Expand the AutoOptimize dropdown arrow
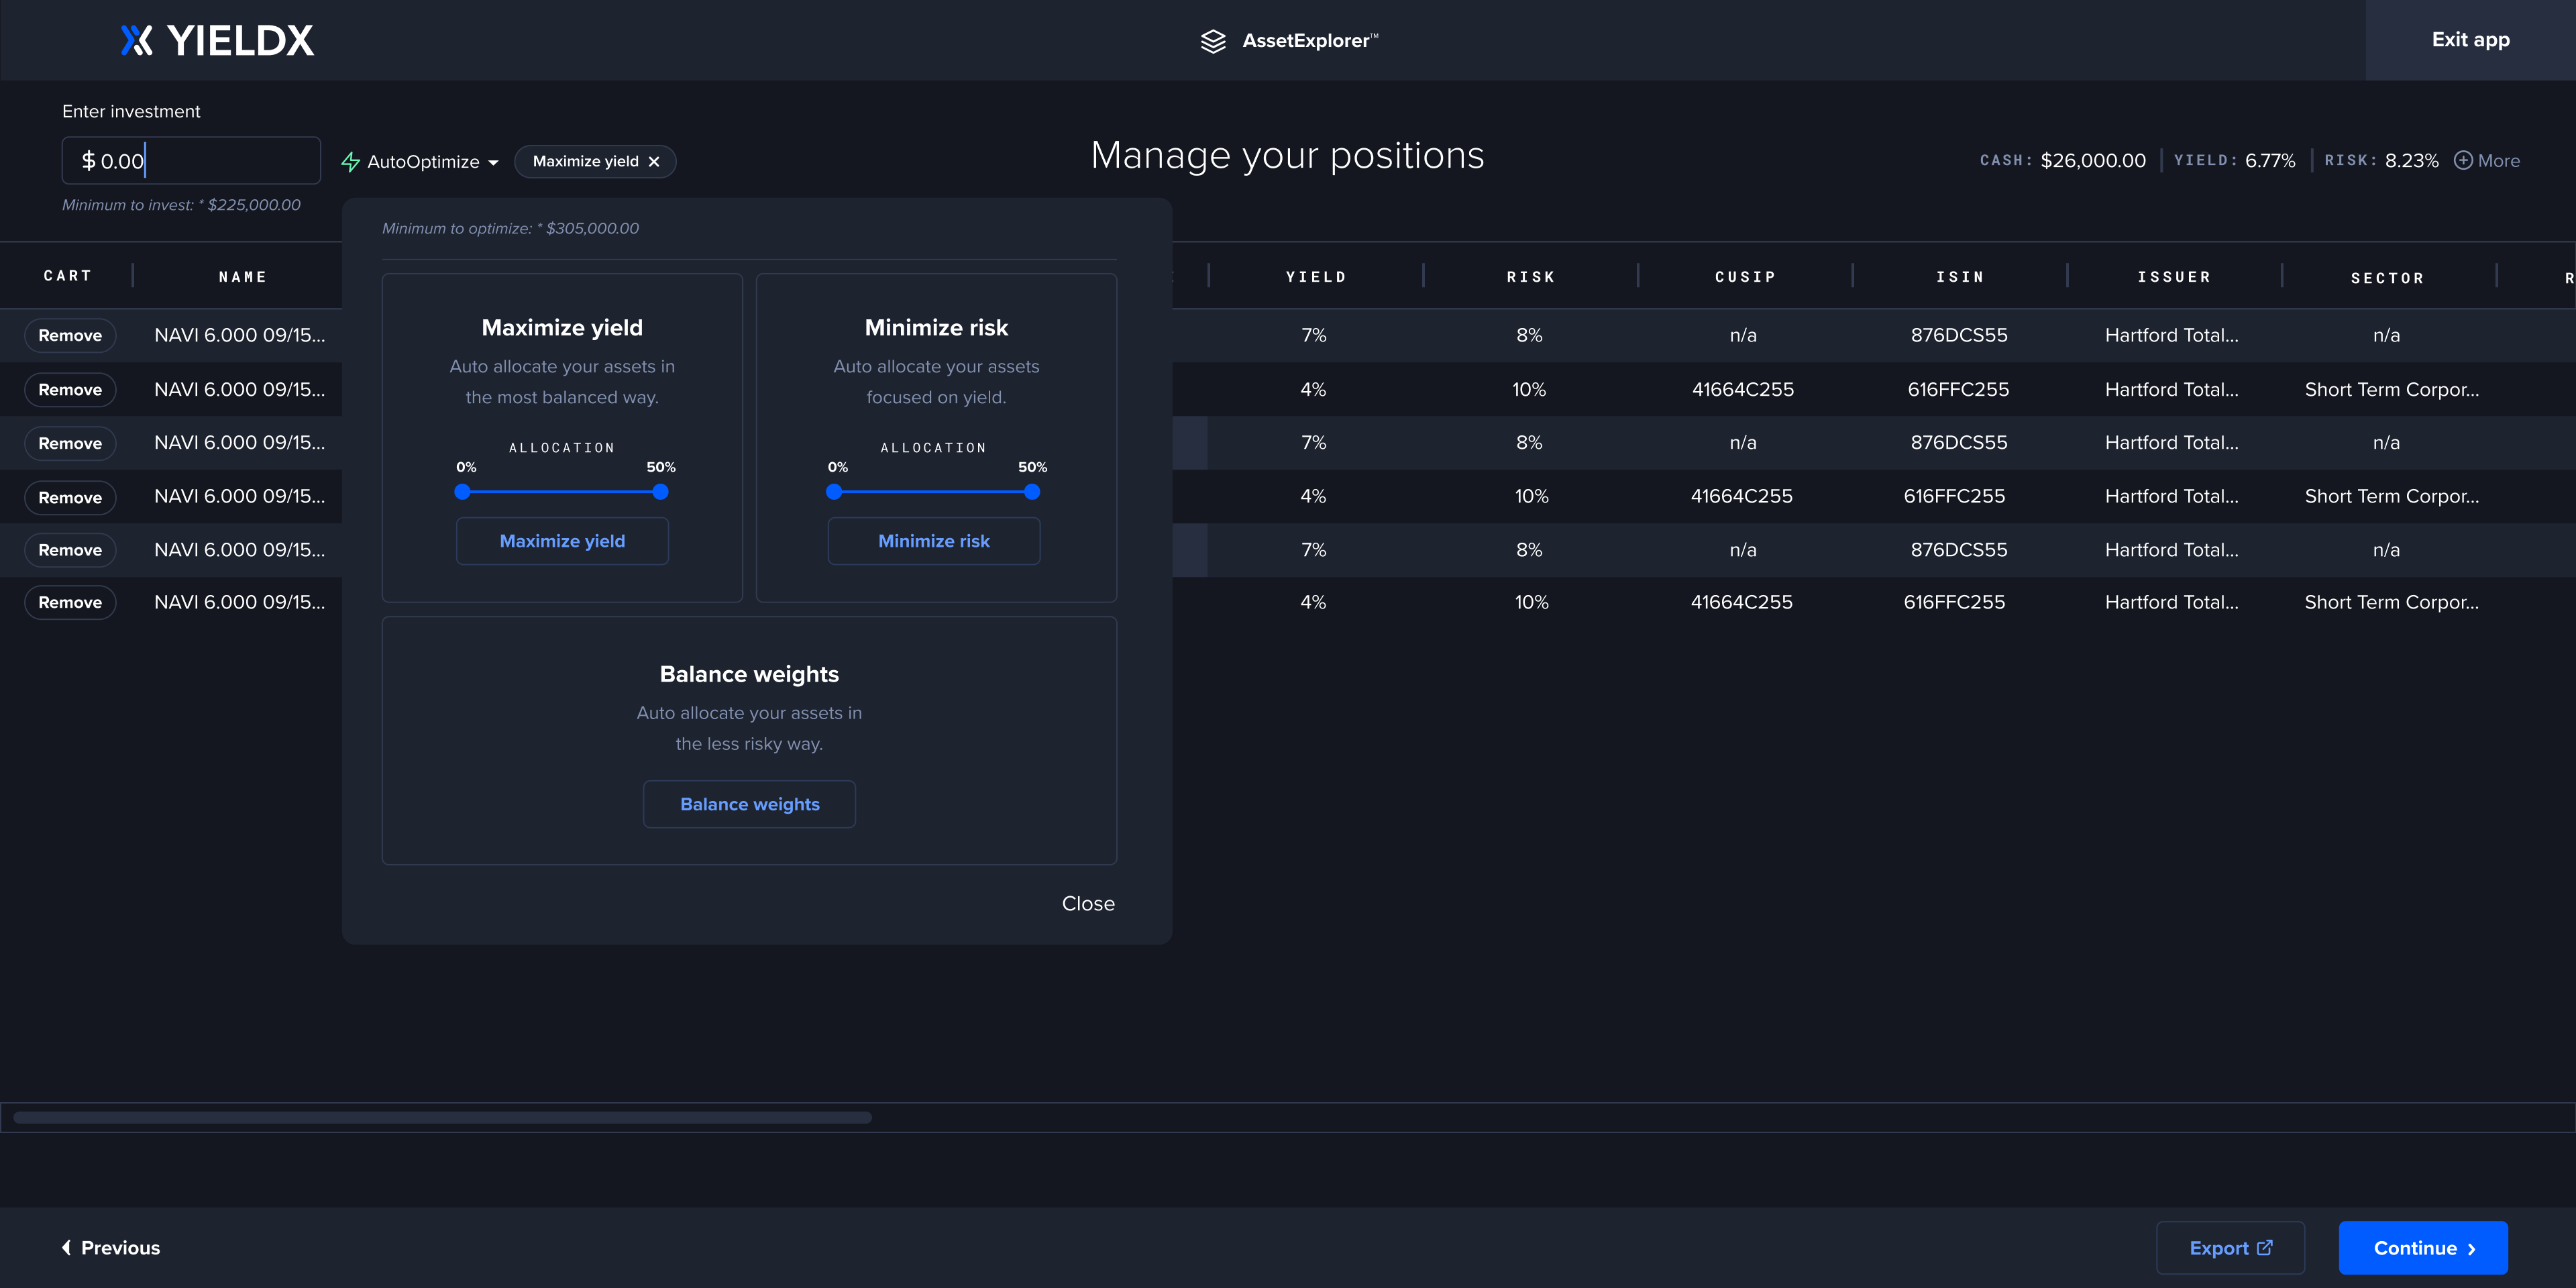 click(493, 163)
